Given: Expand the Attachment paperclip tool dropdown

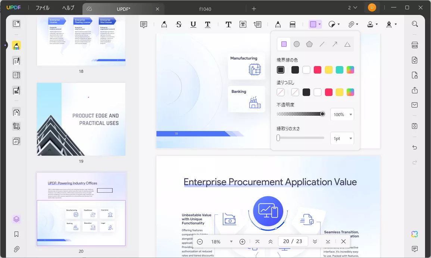Looking at the screenshot, I should [x=357, y=25].
